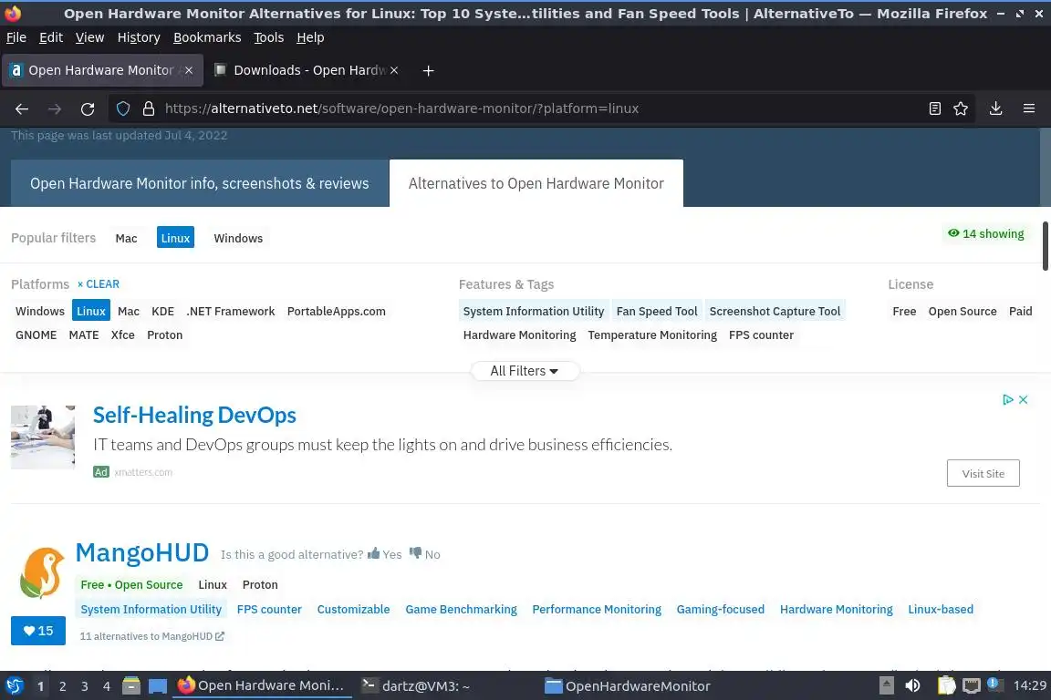Clear platform filters with CLEAR link
This screenshot has height=700, width=1051.
click(99, 284)
